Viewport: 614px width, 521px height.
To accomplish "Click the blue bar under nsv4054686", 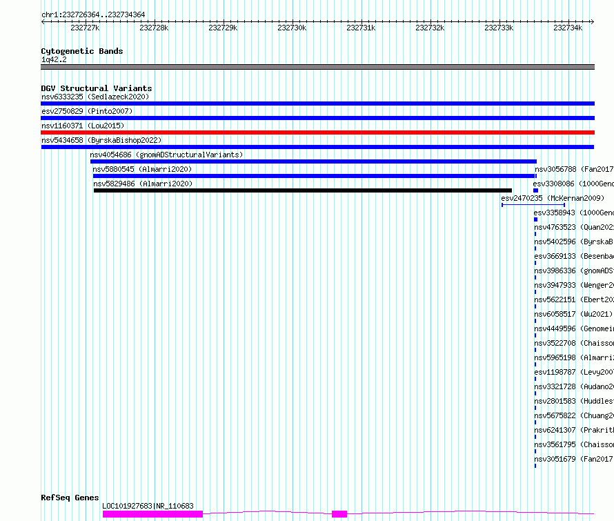I will click(x=313, y=161).
